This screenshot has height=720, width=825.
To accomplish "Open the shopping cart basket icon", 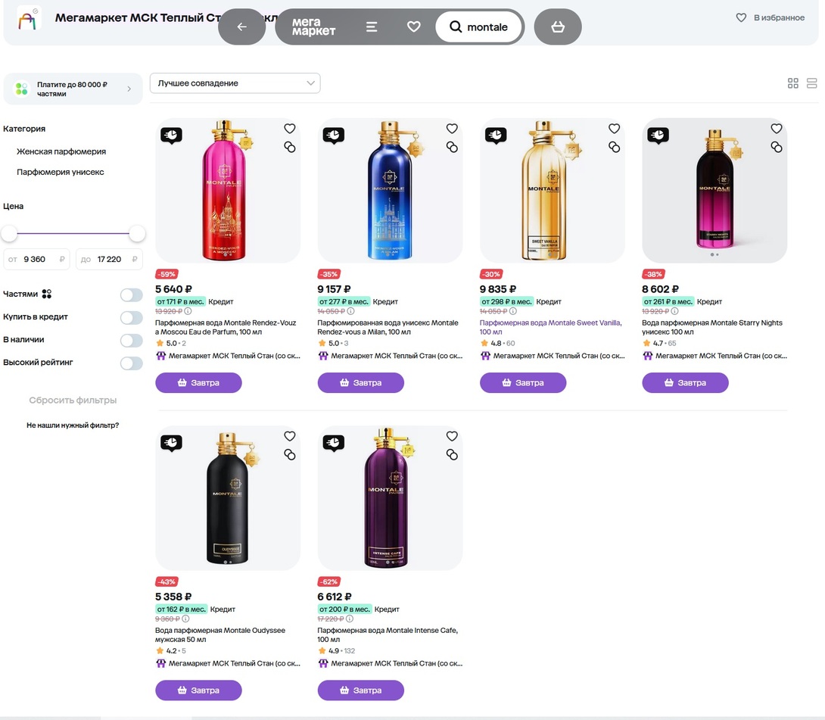I will pyautogui.click(x=558, y=27).
